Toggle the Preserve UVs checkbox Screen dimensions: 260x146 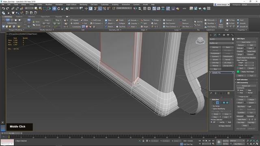pos(238,97)
